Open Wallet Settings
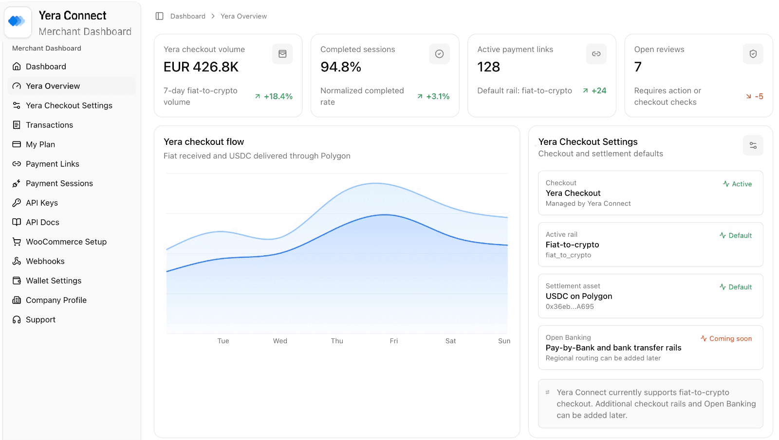 [72, 281]
